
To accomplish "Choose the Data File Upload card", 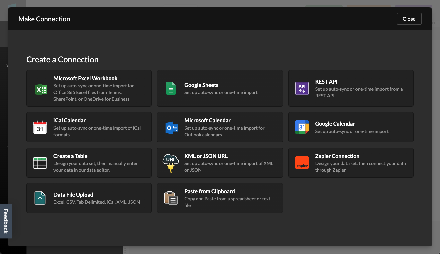I will click(89, 198).
